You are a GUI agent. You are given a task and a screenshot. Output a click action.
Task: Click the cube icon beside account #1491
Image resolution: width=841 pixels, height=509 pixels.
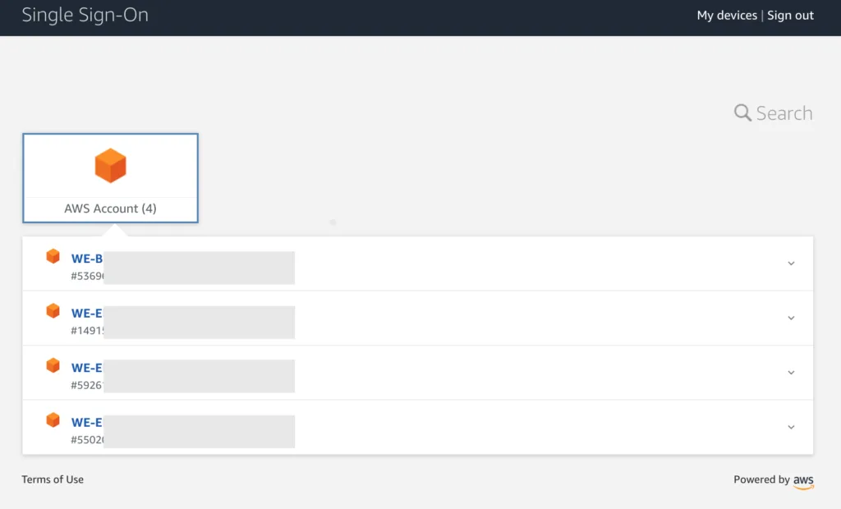53,311
